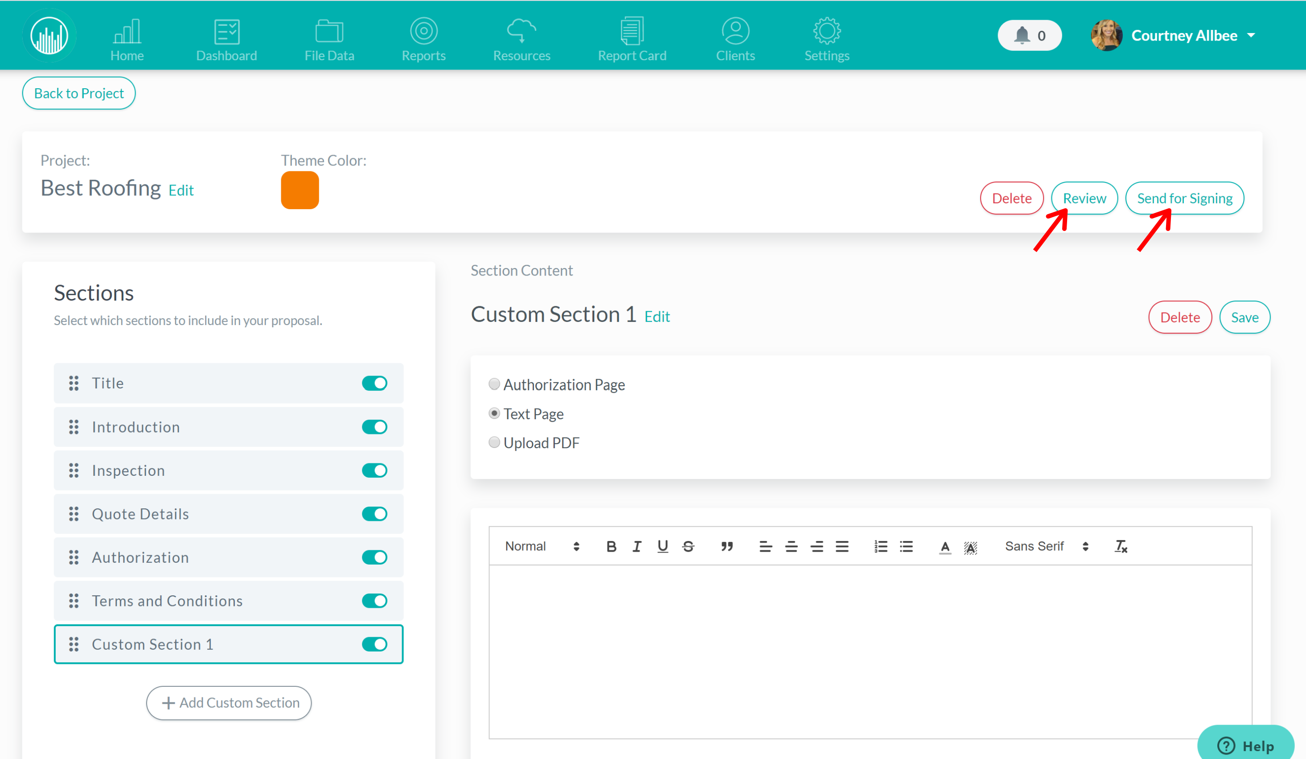The image size is (1306, 759).
Task: Click the drag handle for Inspection
Action: [x=74, y=470]
